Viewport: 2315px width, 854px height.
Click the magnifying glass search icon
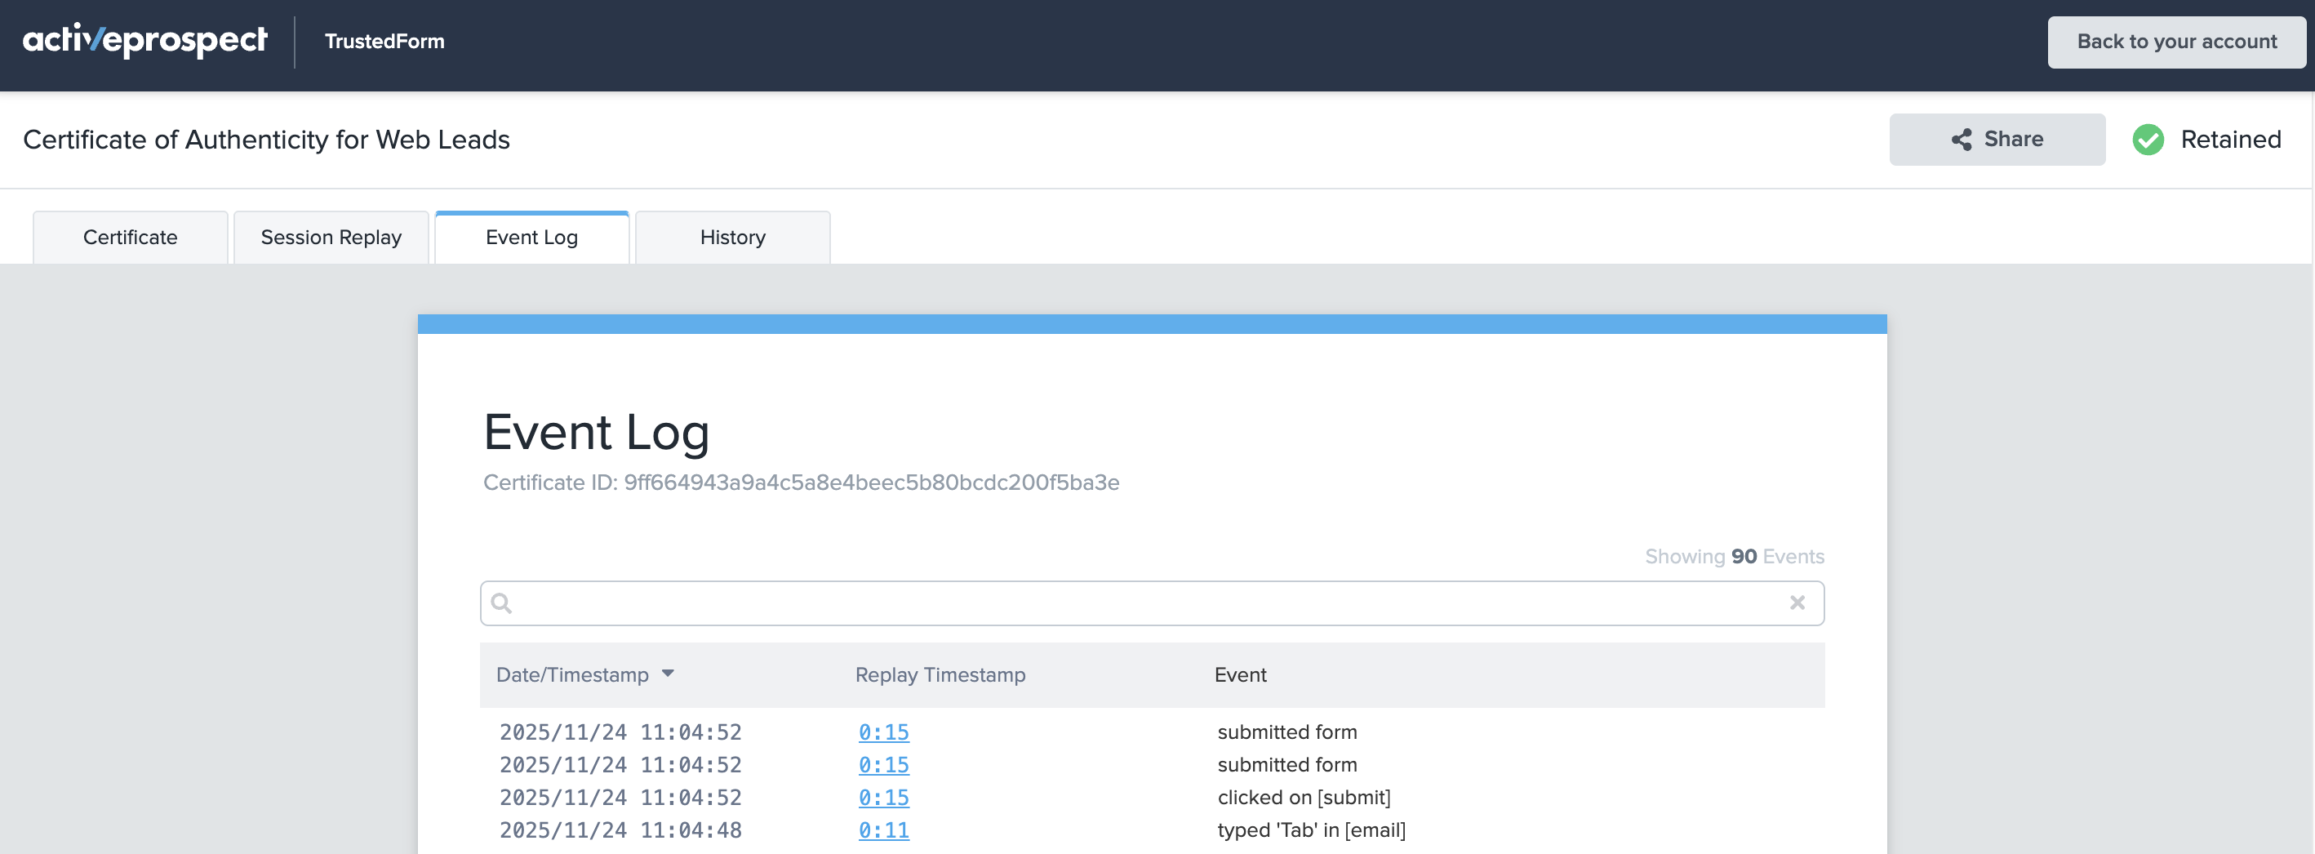tap(501, 603)
